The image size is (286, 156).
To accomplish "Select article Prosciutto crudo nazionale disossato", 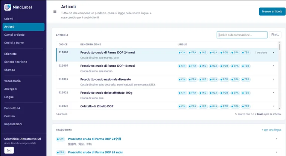I will tap(106, 79).
